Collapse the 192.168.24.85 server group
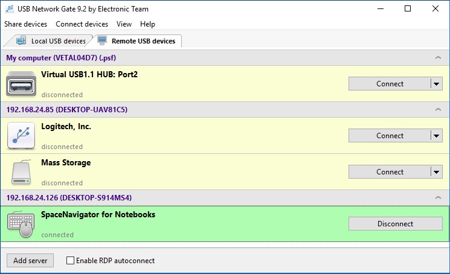Screen dimensions: 450x274 (x=437, y=110)
